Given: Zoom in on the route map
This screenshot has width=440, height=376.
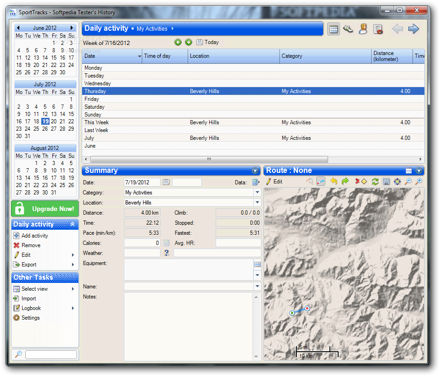Looking at the screenshot, I should pyautogui.click(x=419, y=182).
